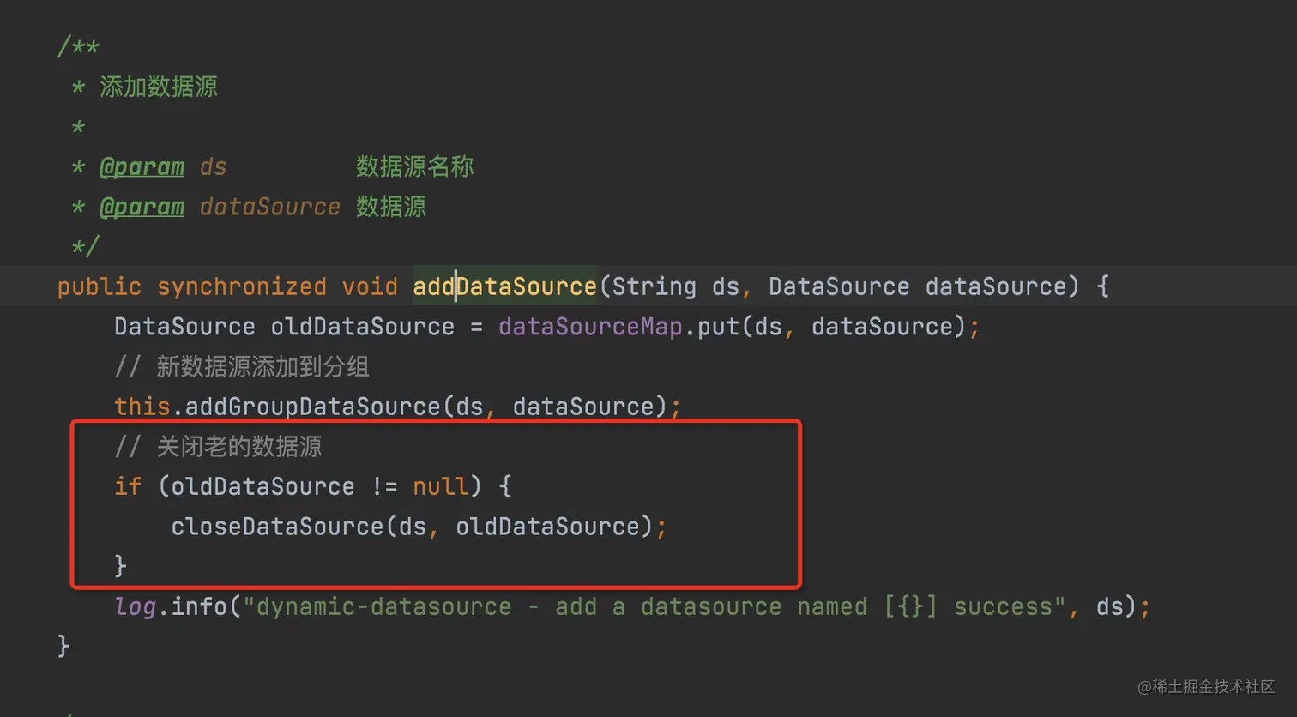Image resolution: width=1297 pixels, height=717 pixels.
Task: Click inside the "dynamic-datasource" string literal
Action: pyautogui.click(x=382, y=607)
